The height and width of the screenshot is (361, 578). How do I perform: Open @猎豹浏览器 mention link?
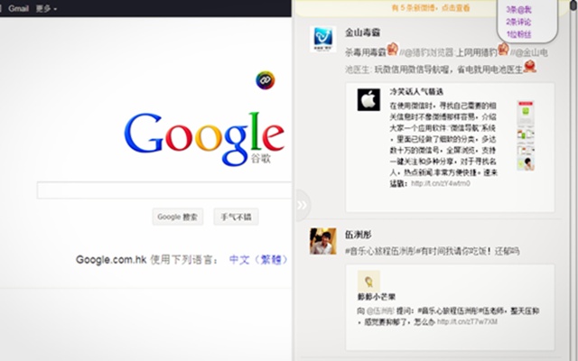pyautogui.click(x=429, y=52)
